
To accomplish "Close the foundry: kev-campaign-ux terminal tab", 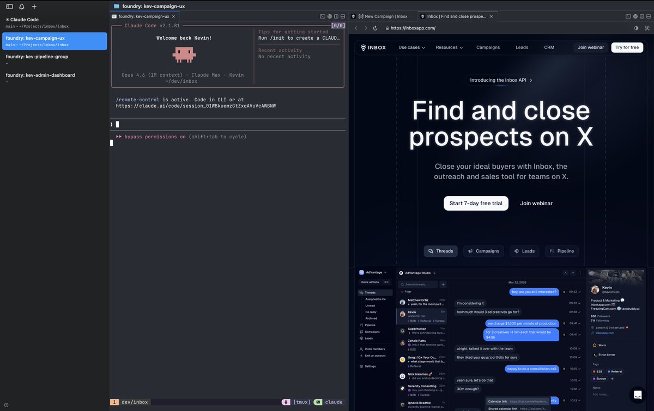I will 174,16.
